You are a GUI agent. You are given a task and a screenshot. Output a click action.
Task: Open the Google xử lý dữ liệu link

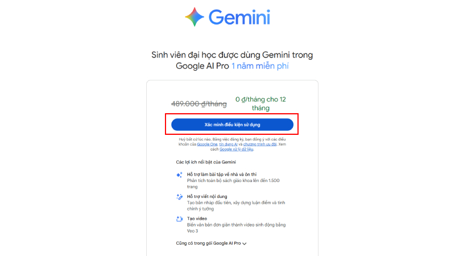tap(236, 149)
